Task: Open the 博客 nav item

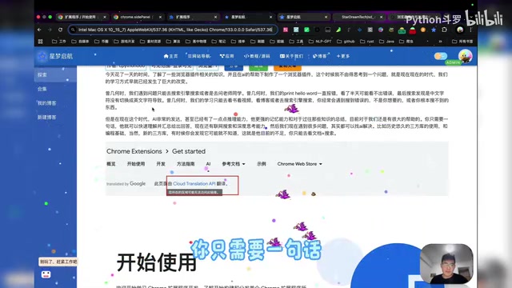Action: pos(320,56)
